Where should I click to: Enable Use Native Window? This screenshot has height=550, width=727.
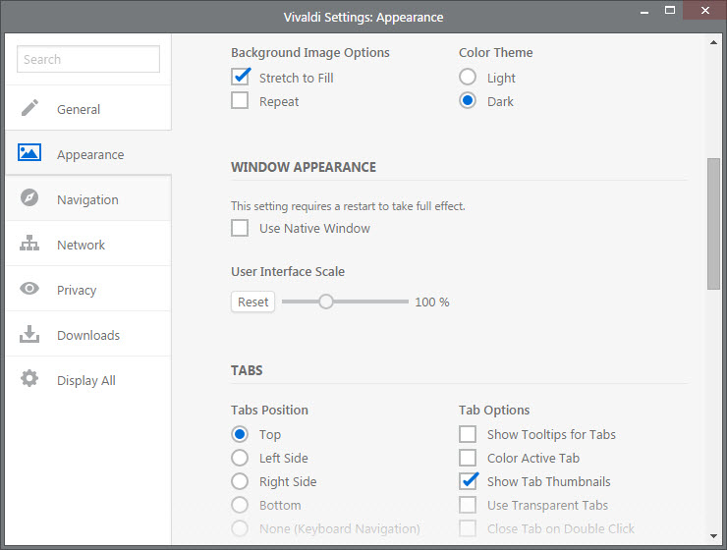(240, 228)
